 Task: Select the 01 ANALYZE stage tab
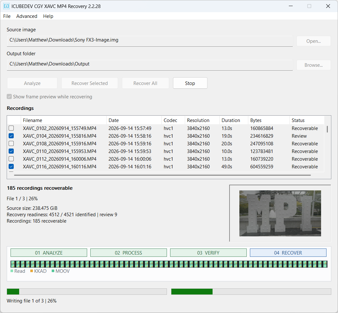point(49,253)
